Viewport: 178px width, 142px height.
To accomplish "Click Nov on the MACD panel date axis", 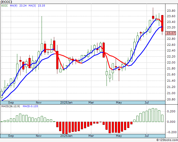I will [38, 136].
